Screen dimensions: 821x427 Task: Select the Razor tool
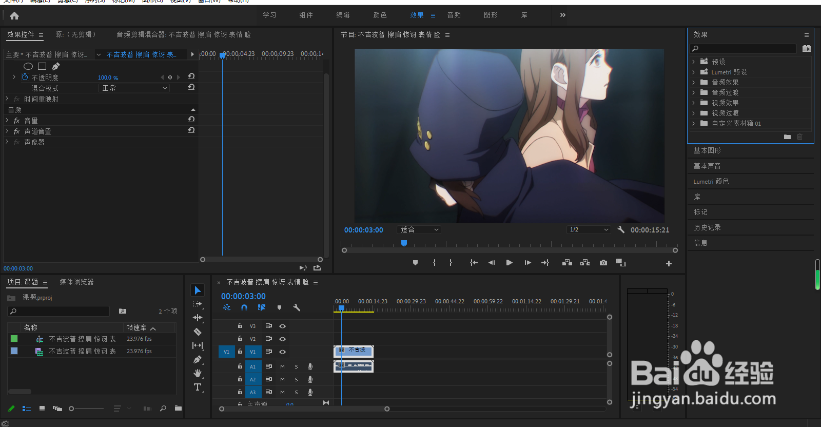click(x=198, y=332)
